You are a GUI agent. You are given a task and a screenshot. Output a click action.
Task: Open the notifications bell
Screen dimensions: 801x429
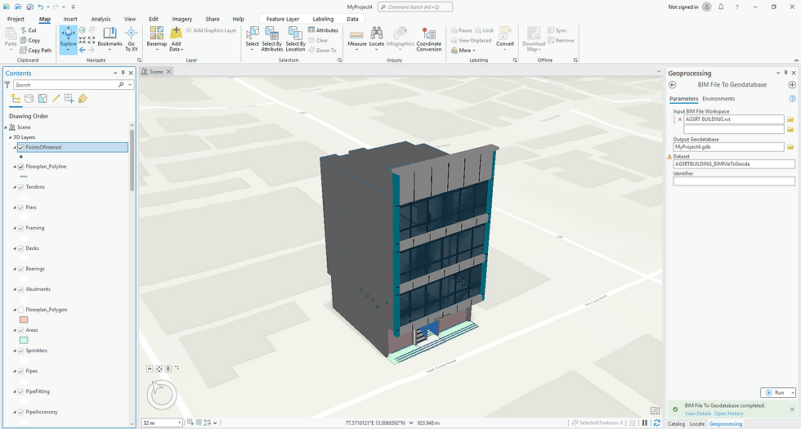(721, 7)
